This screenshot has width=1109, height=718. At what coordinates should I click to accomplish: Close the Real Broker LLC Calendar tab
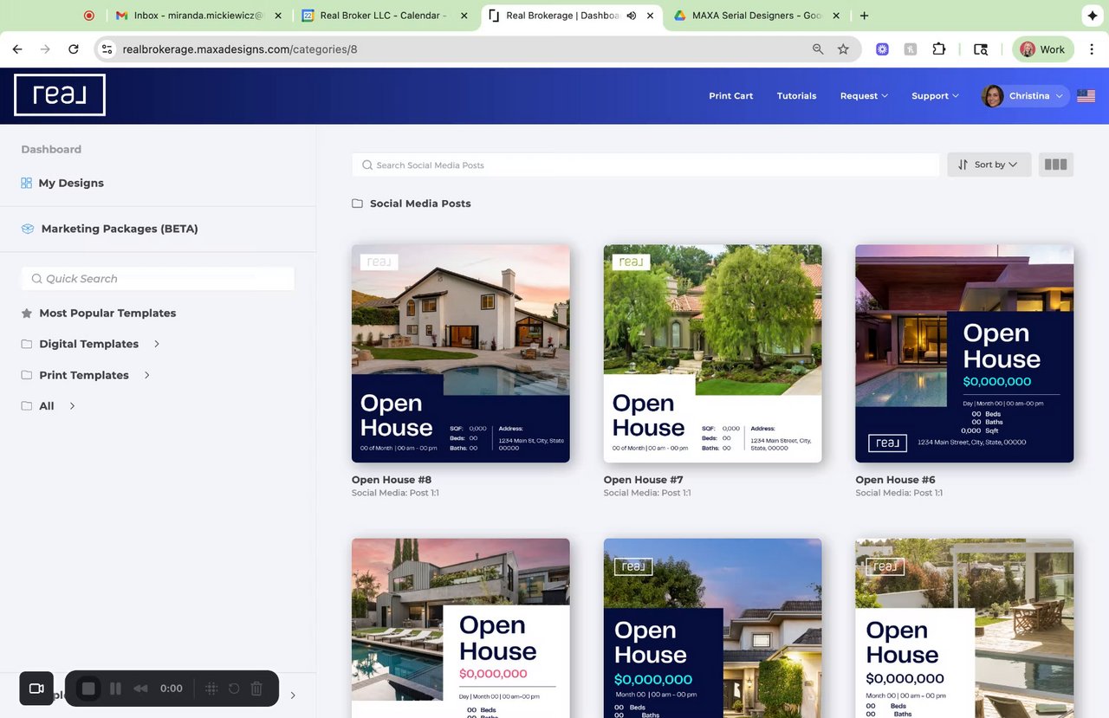464,16
